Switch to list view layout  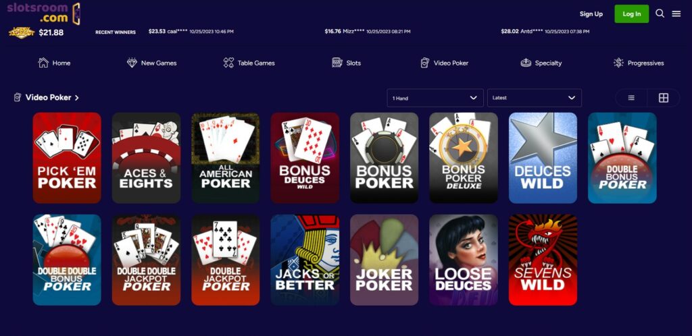[631, 98]
